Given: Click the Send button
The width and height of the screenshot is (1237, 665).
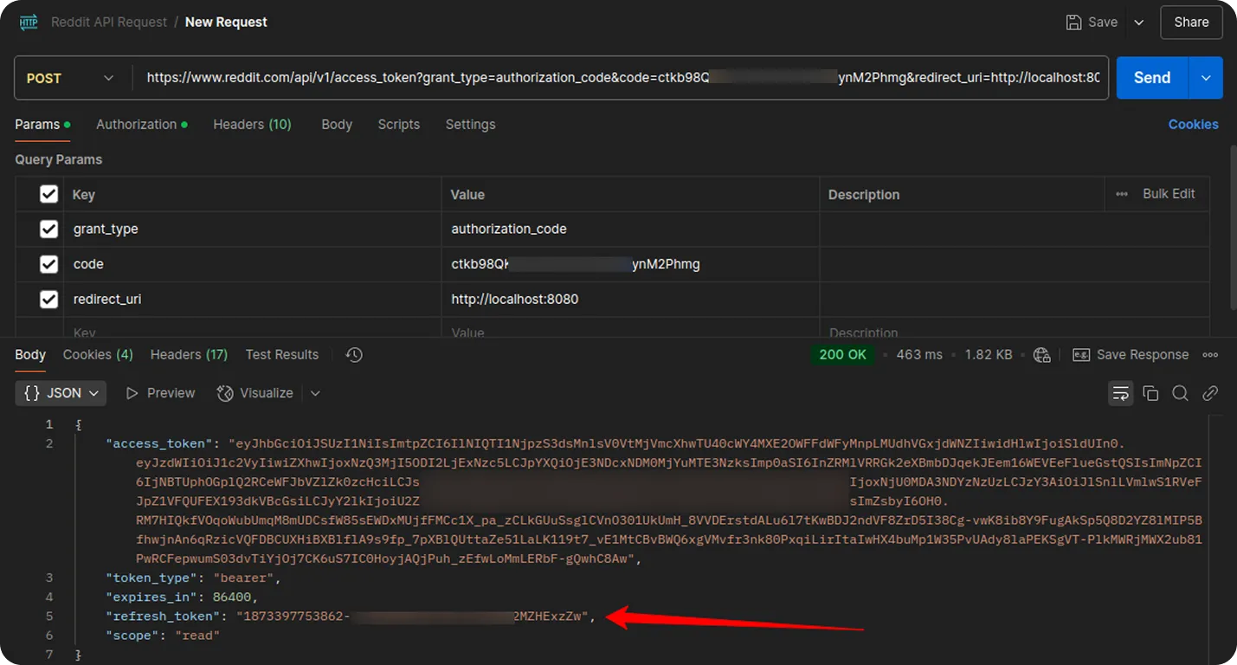Looking at the screenshot, I should pos(1152,78).
